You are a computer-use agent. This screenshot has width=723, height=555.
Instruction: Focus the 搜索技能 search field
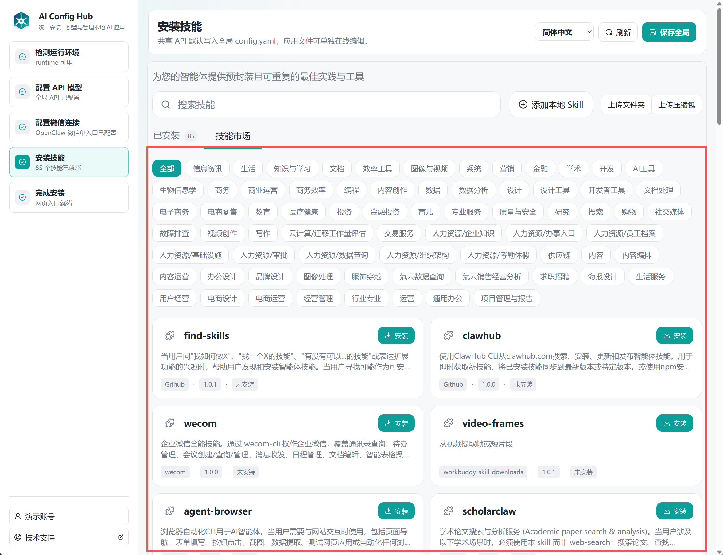[326, 104]
